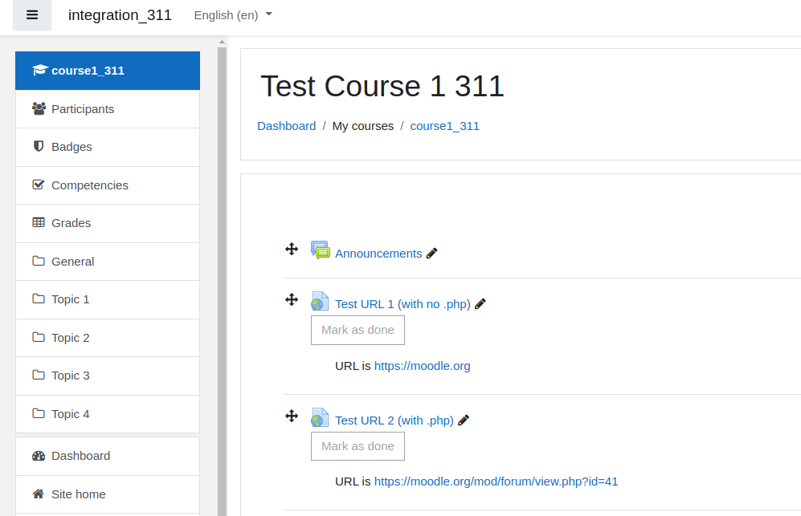The height and width of the screenshot is (516, 801).
Task: Select course1_311 in the sidebar
Action: pyautogui.click(x=108, y=71)
